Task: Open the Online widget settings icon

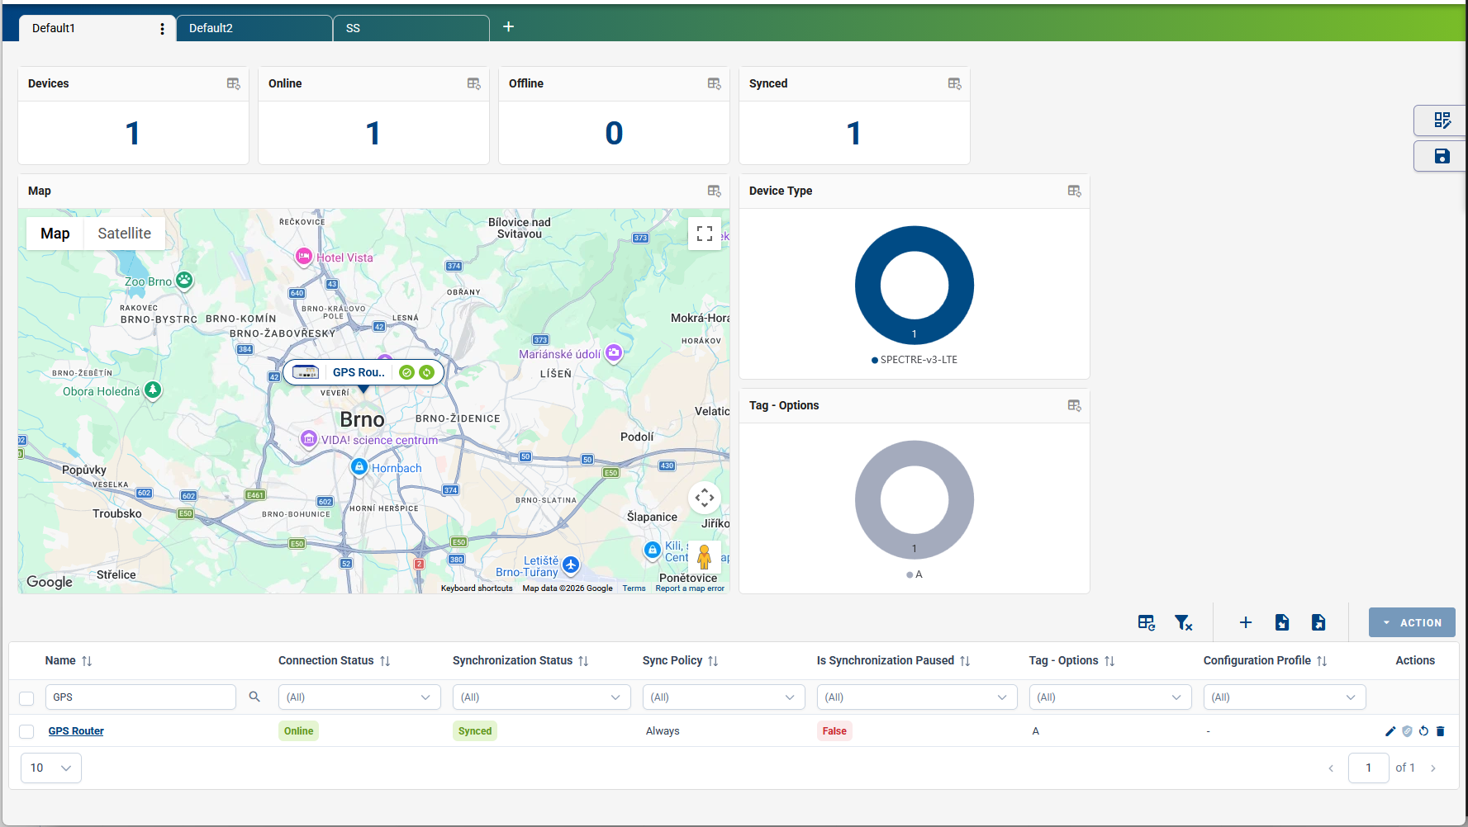Action: (474, 83)
